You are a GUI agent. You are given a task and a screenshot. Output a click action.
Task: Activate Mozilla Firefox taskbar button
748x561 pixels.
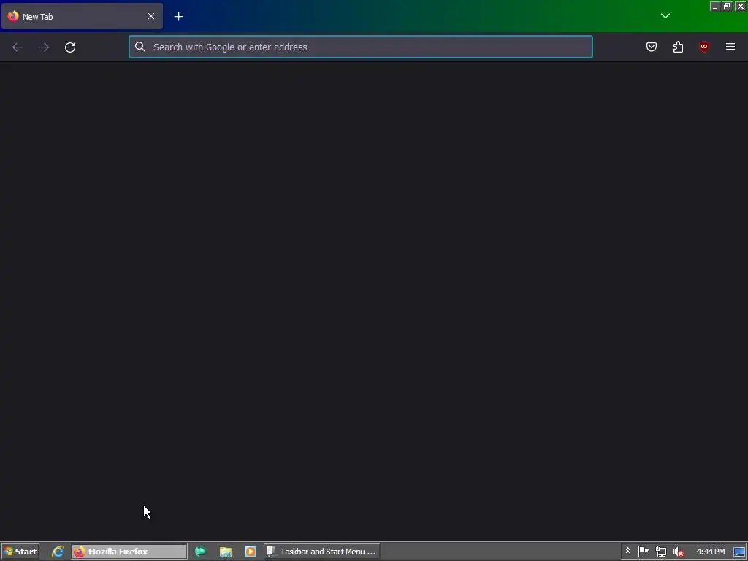tap(129, 552)
